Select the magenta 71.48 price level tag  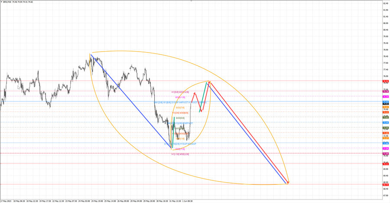[386, 148]
